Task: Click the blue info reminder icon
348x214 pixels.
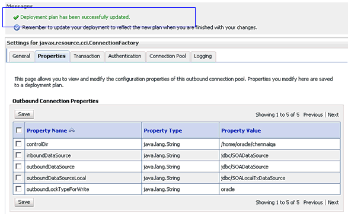Action: point(17,27)
